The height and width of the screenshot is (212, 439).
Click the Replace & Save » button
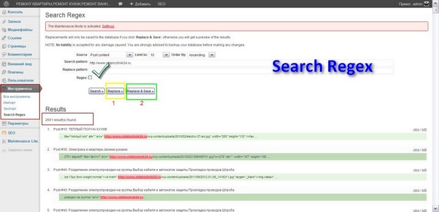coord(140,91)
